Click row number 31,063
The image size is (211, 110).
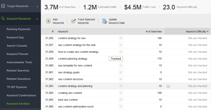tap(49, 86)
